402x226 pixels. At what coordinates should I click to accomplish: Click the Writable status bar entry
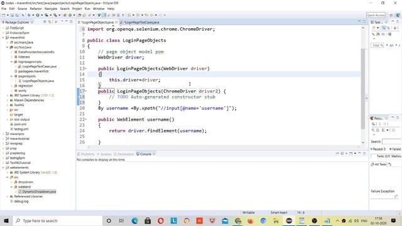click(249, 212)
